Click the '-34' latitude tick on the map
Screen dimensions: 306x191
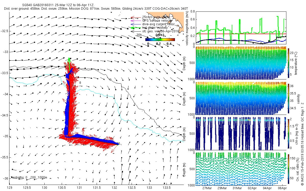click(x=5, y=94)
